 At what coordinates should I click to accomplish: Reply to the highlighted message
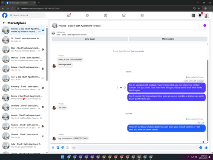pos(121,87)
